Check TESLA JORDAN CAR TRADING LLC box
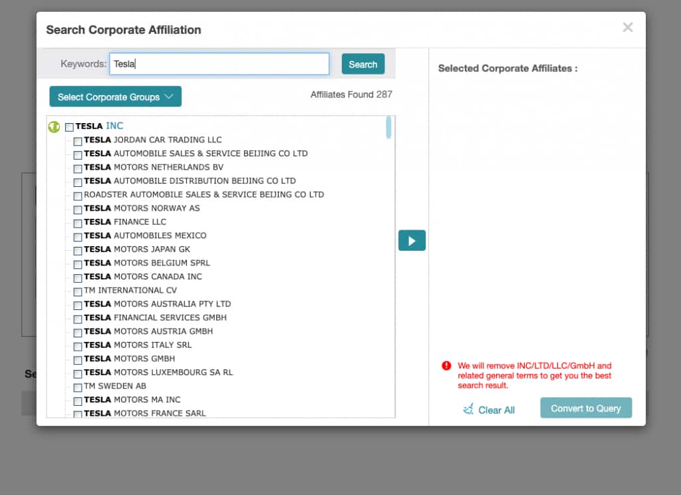 [x=78, y=141]
